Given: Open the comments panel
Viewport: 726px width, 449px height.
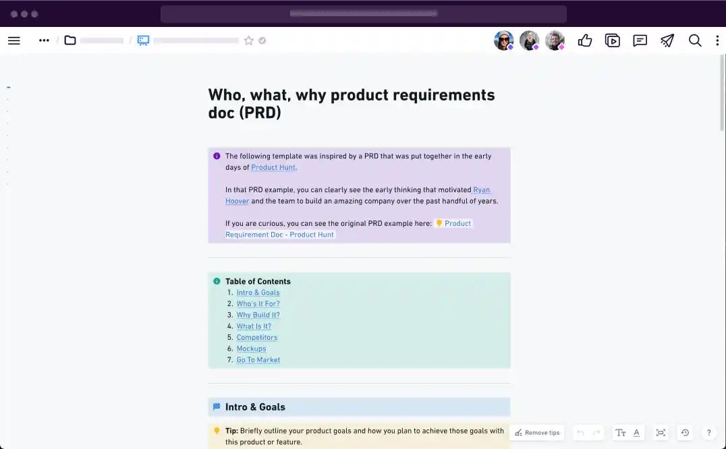Looking at the screenshot, I should (640, 40).
